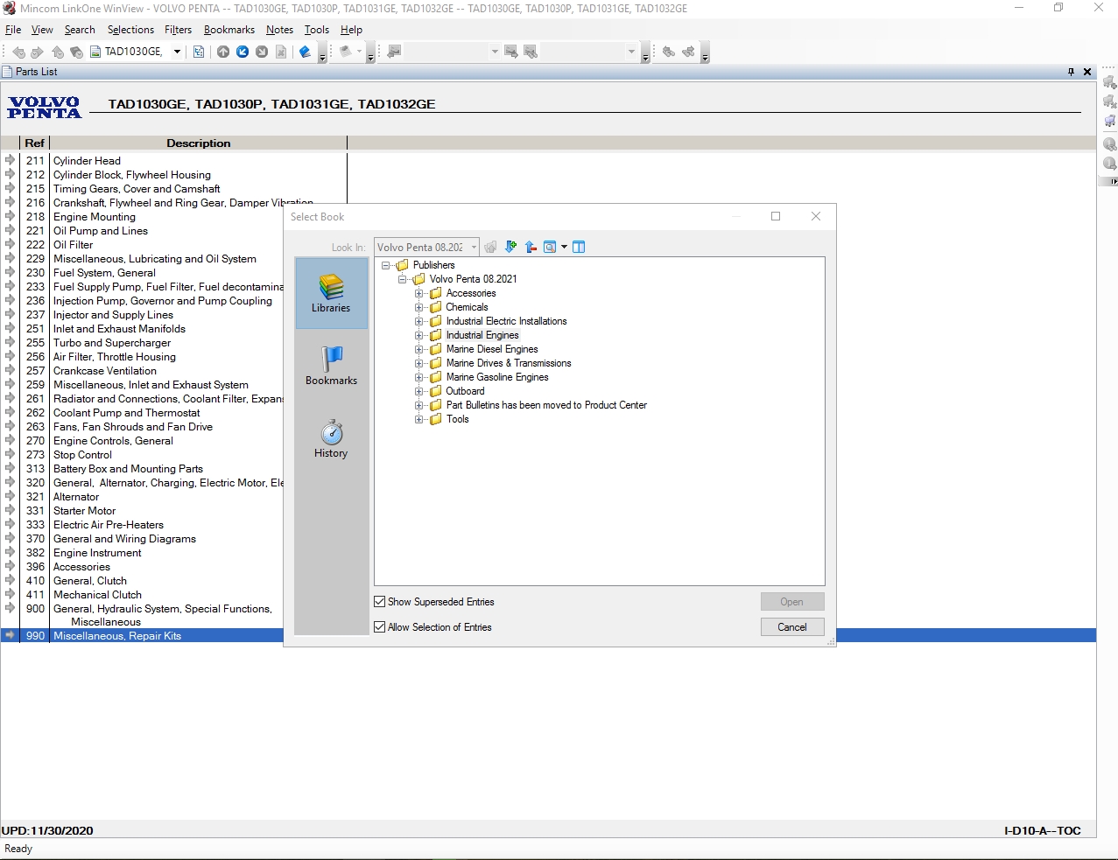
Task: Click the search view icon beside Look In
Action: 550,247
